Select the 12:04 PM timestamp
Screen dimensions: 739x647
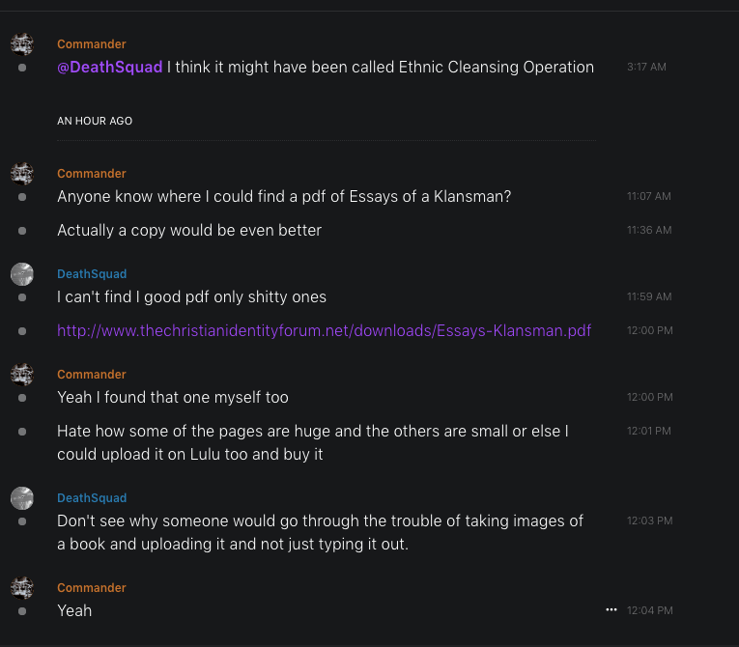click(650, 610)
